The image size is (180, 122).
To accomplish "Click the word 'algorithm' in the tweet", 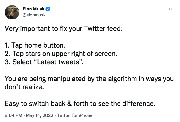I will (x=122, y=79).
